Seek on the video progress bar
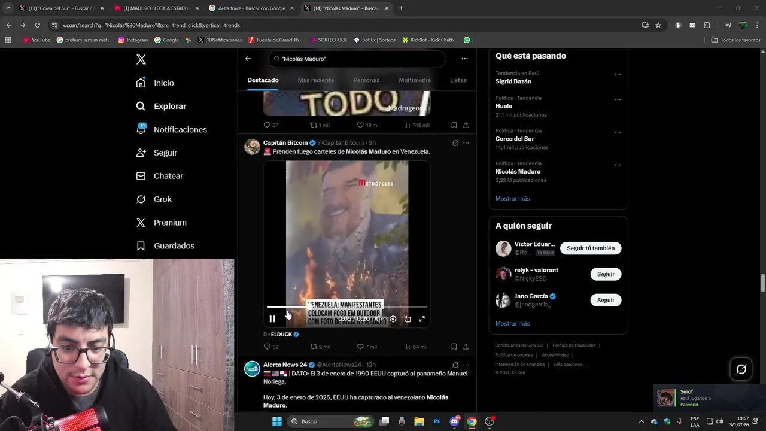 point(347,307)
